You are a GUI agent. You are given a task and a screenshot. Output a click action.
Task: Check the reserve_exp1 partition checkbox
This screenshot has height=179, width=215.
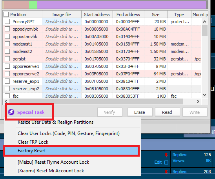7,81
